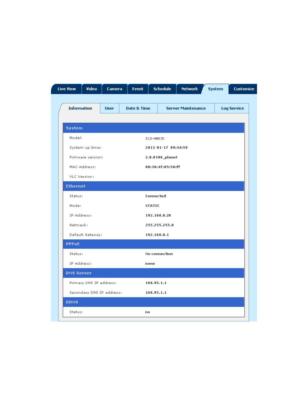The height and width of the screenshot is (399, 308).
Task: Click the VLC Version label
Action: coord(82,177)
